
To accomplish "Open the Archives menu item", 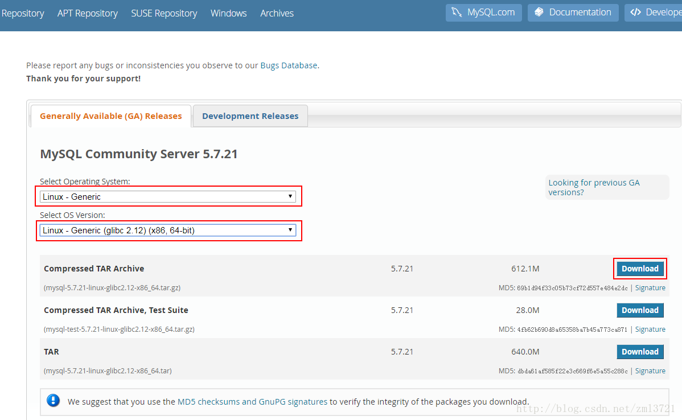I will tap(277, 14).
